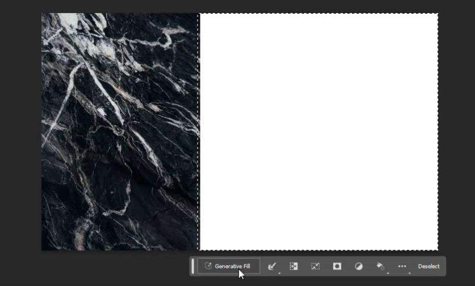Click the Generative Fill button

click(x=229, y=266)
